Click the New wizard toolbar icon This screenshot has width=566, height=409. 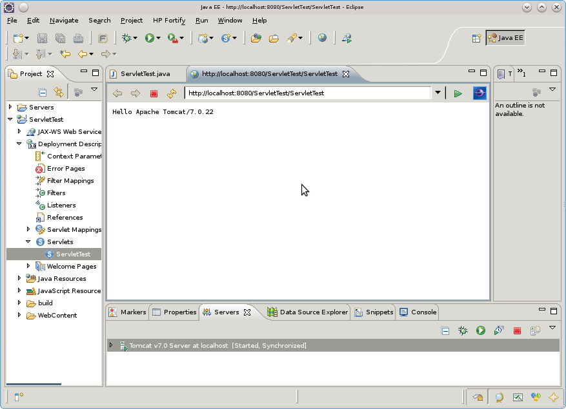pos(17,38)
